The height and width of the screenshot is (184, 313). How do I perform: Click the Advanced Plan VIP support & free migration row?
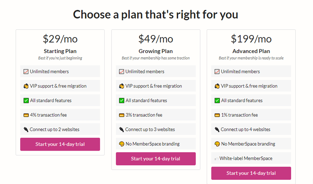coord(251,86)
